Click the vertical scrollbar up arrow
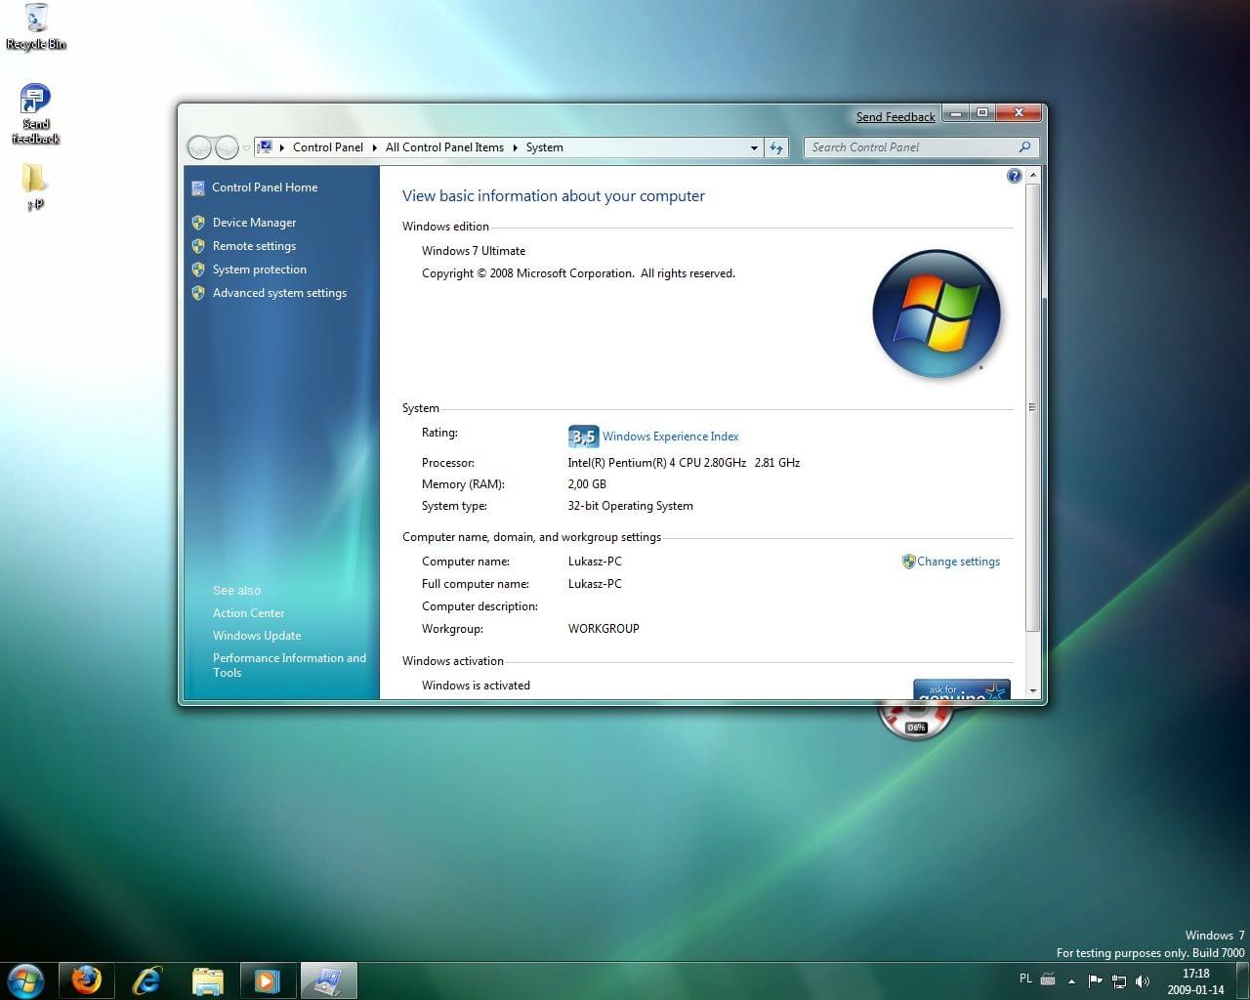 1033,175
